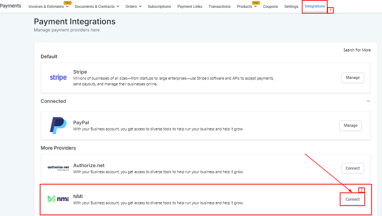Click the Payment Integrations heading
This screenshot has width=382, height=216.
(74, 22)
